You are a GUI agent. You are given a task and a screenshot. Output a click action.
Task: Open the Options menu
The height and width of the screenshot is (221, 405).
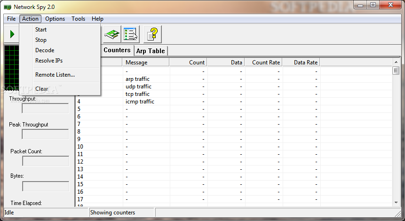(x=55, y=19)
